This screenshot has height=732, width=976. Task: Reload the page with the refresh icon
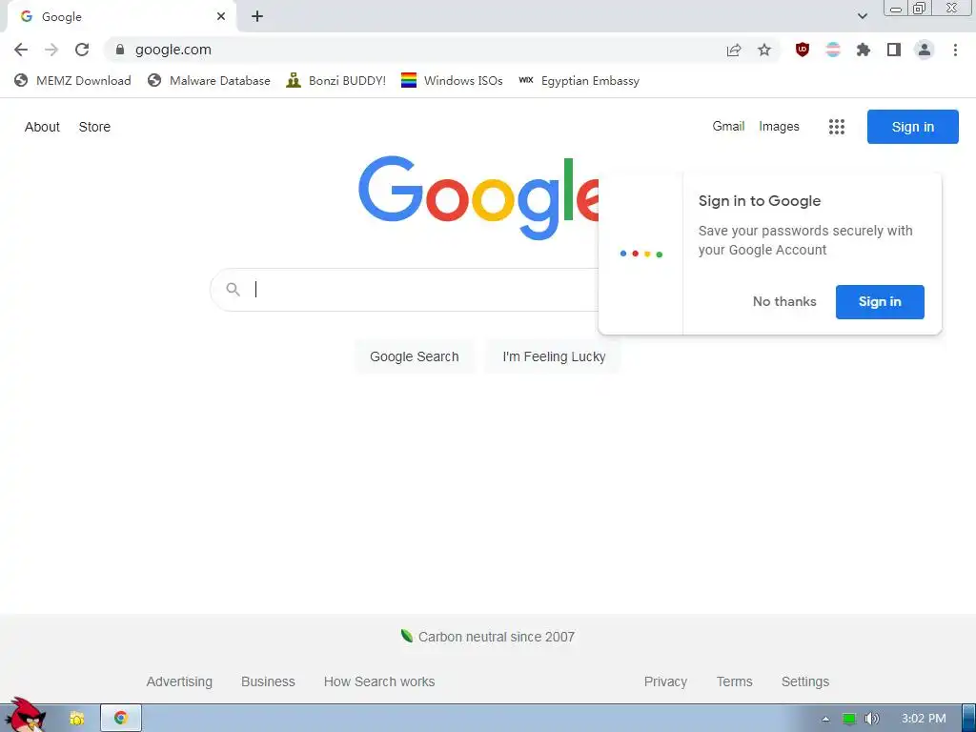point(82,50)
